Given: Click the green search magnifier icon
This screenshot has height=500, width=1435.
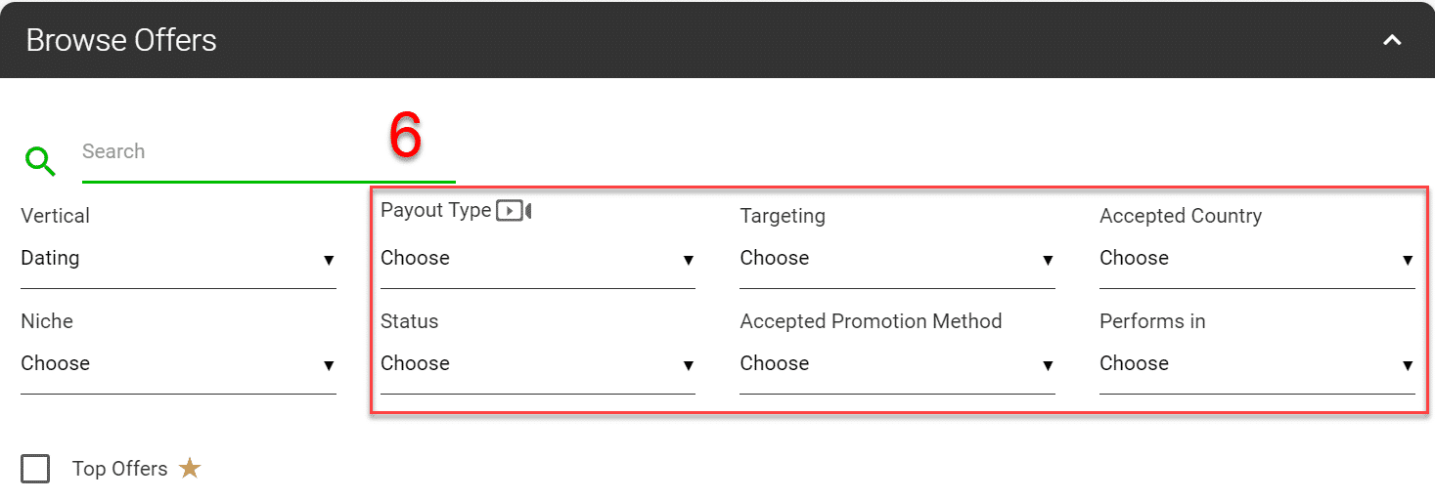Looking at the screenshot, I should coord(40,161).
